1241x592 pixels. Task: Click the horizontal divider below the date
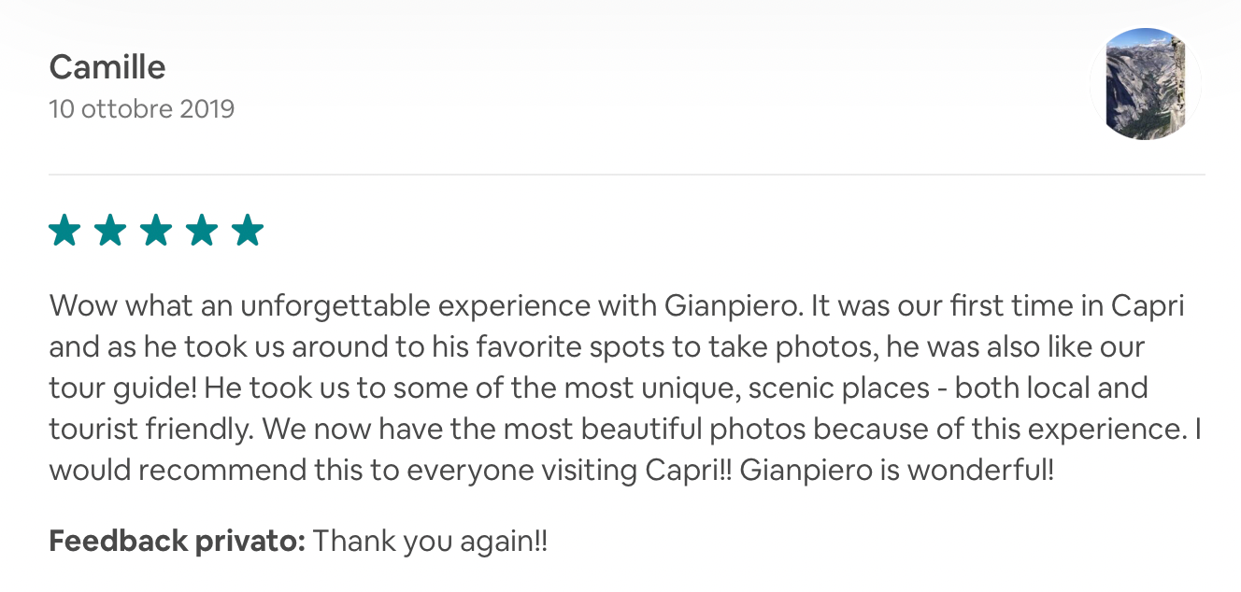[x=626, y=175]
